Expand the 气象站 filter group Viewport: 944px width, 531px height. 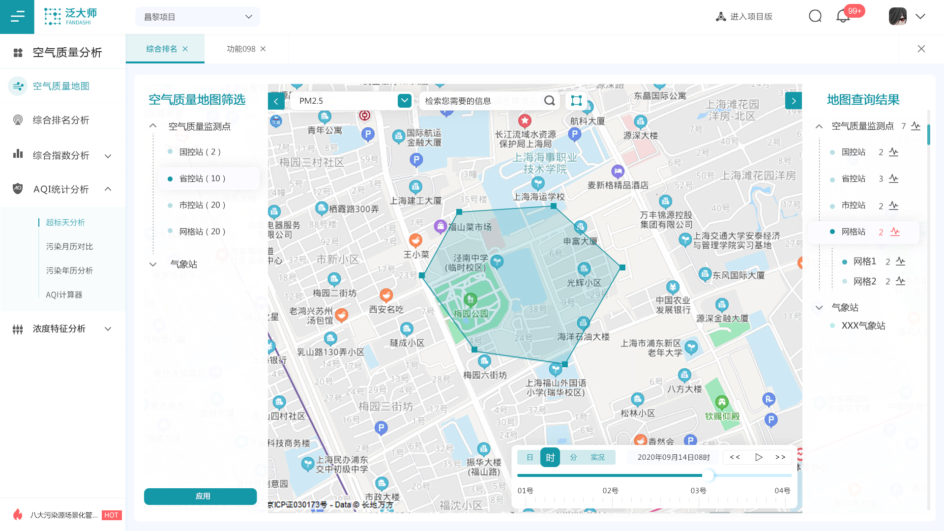[153, 265]
